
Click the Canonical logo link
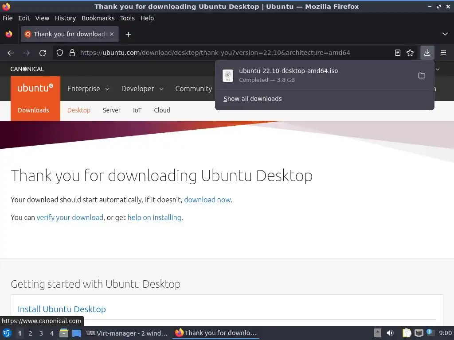(x=27, y=69)
